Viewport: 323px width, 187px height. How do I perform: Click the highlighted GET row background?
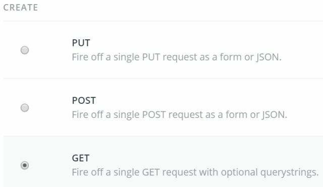pyautogui.click(x=163, y=161)
